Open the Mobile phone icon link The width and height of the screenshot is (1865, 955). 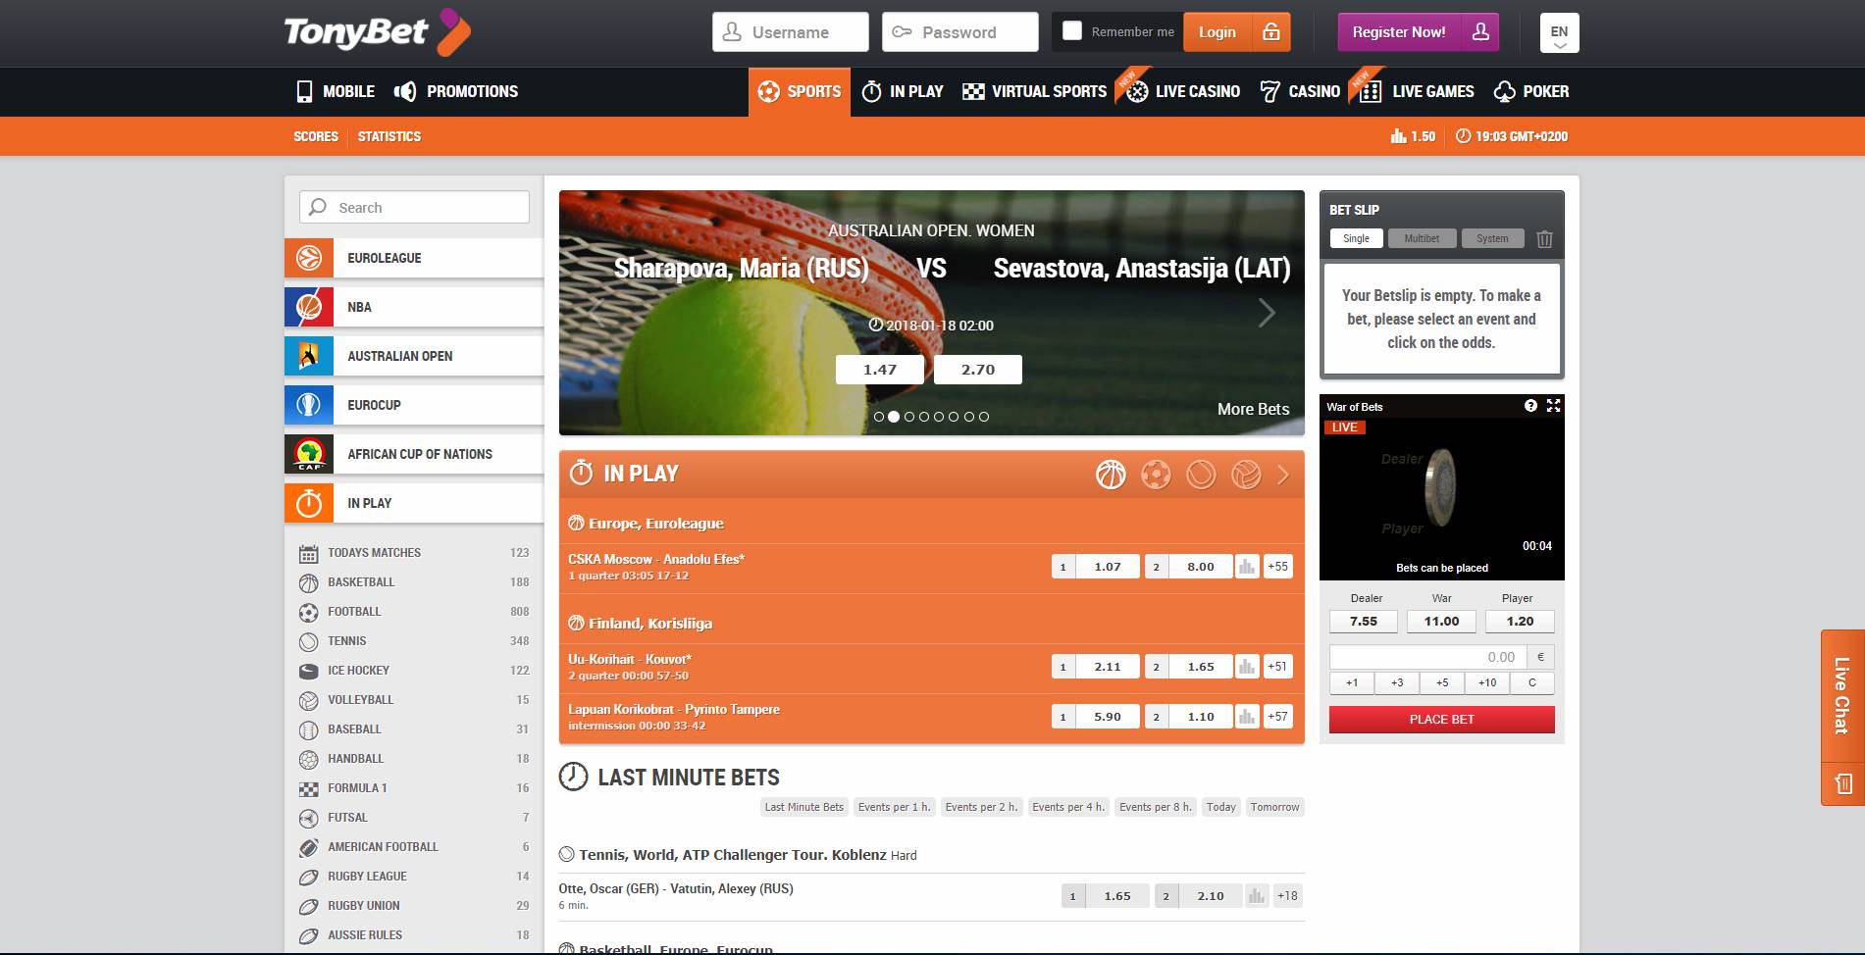point(304,91)
